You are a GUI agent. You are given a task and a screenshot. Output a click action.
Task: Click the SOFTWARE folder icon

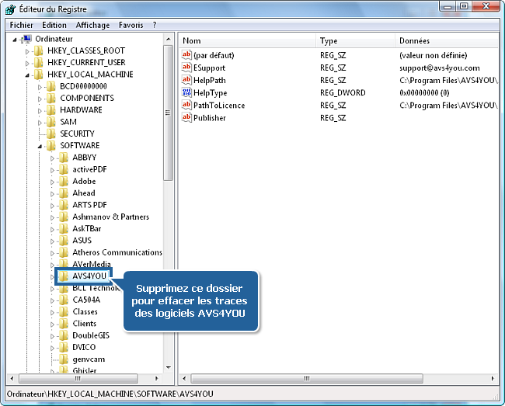coord(50,145)
